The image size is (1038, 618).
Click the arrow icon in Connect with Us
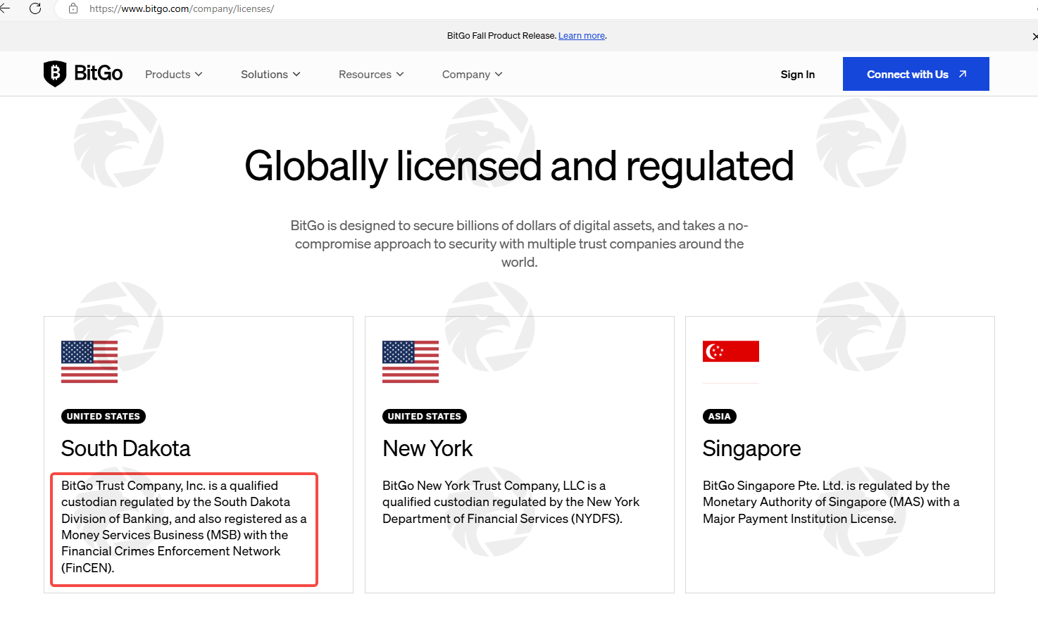(x=963, y=74)
